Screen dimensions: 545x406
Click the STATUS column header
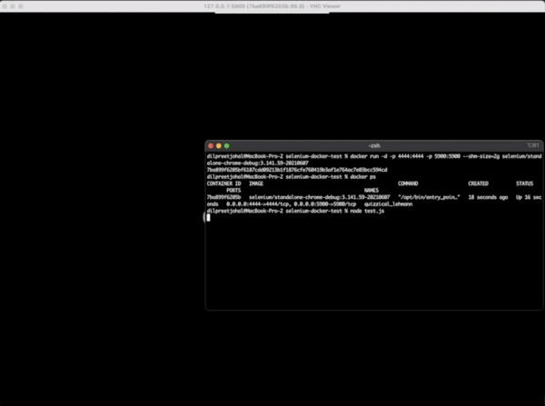click(x=525, y=183)
